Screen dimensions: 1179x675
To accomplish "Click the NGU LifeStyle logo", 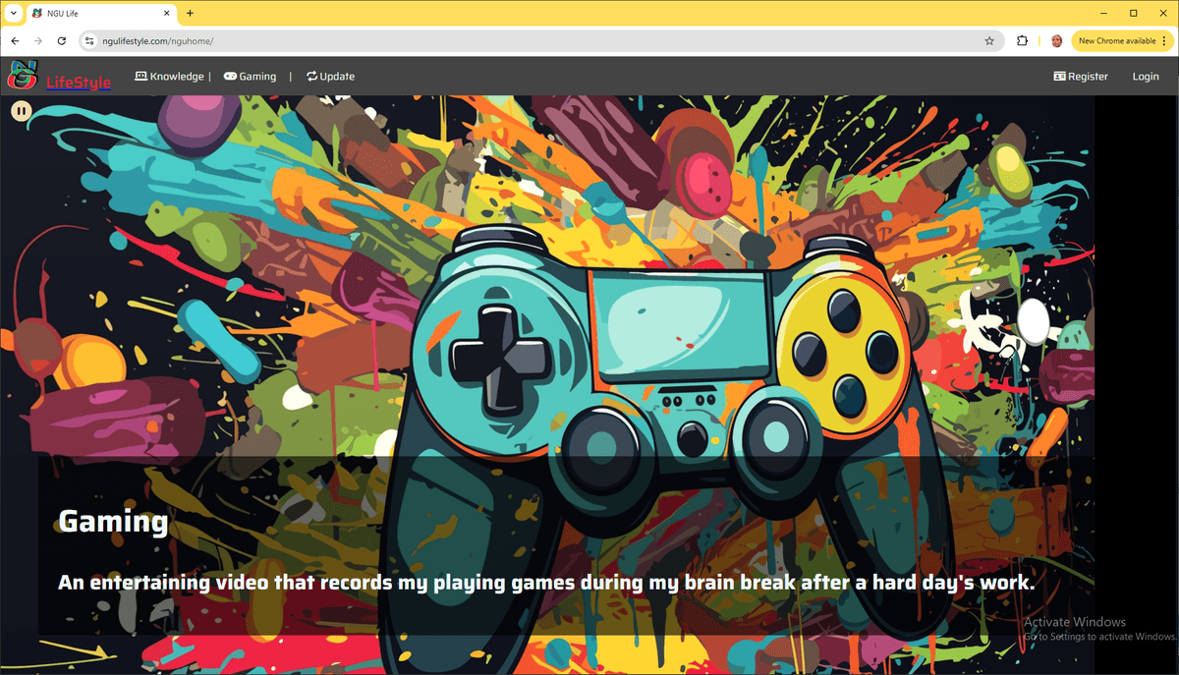I will coord(59,77).
